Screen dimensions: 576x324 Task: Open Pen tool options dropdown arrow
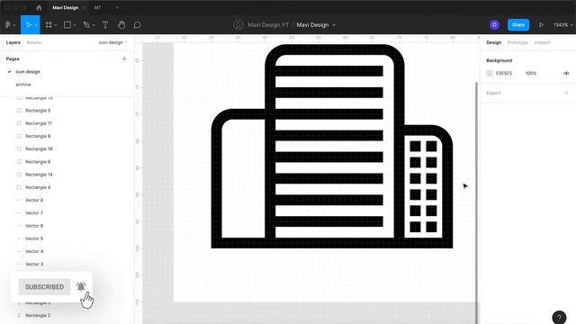point(94,25)
